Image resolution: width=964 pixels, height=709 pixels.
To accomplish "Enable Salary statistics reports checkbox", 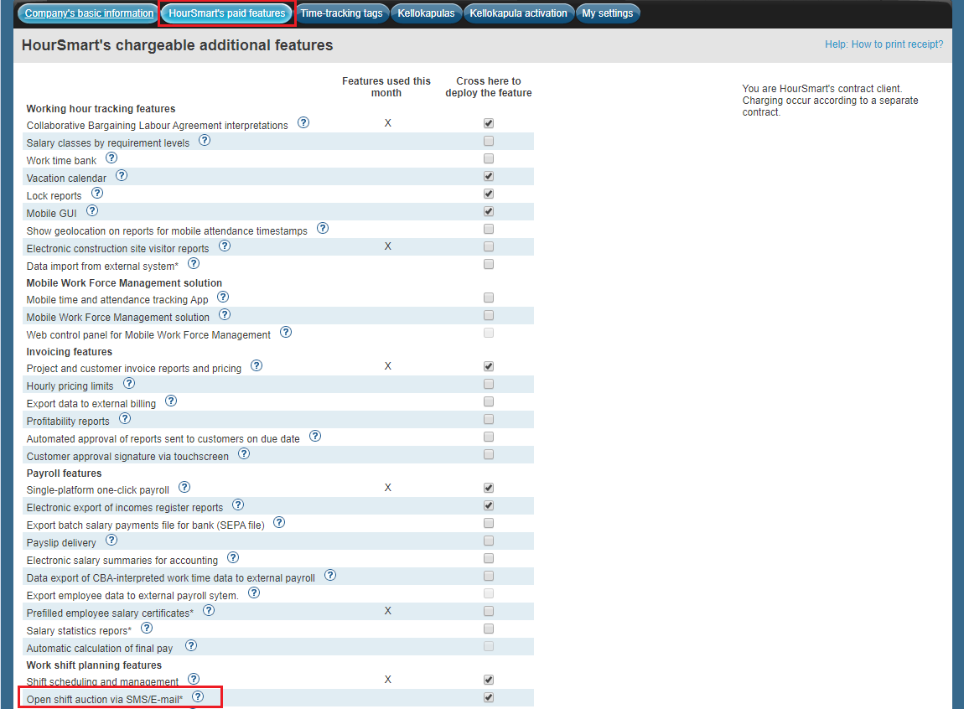I will click(x=489, y=629).
